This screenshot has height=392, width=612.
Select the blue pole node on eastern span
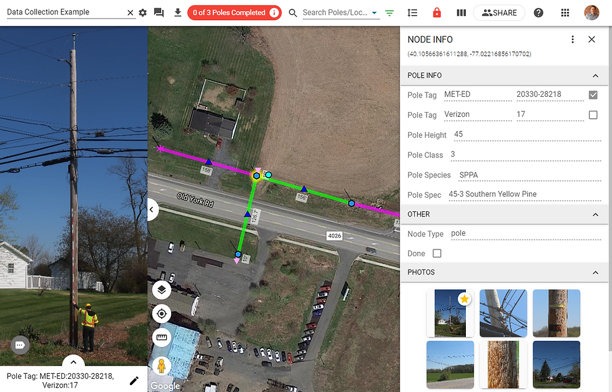pos(351,203)
